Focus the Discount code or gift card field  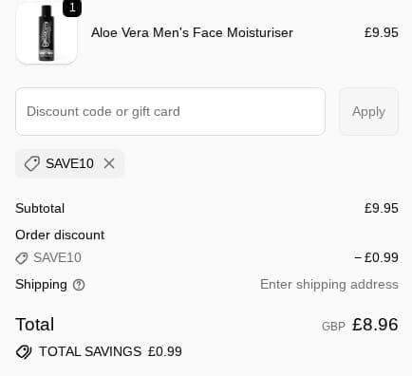coord(170,111)
